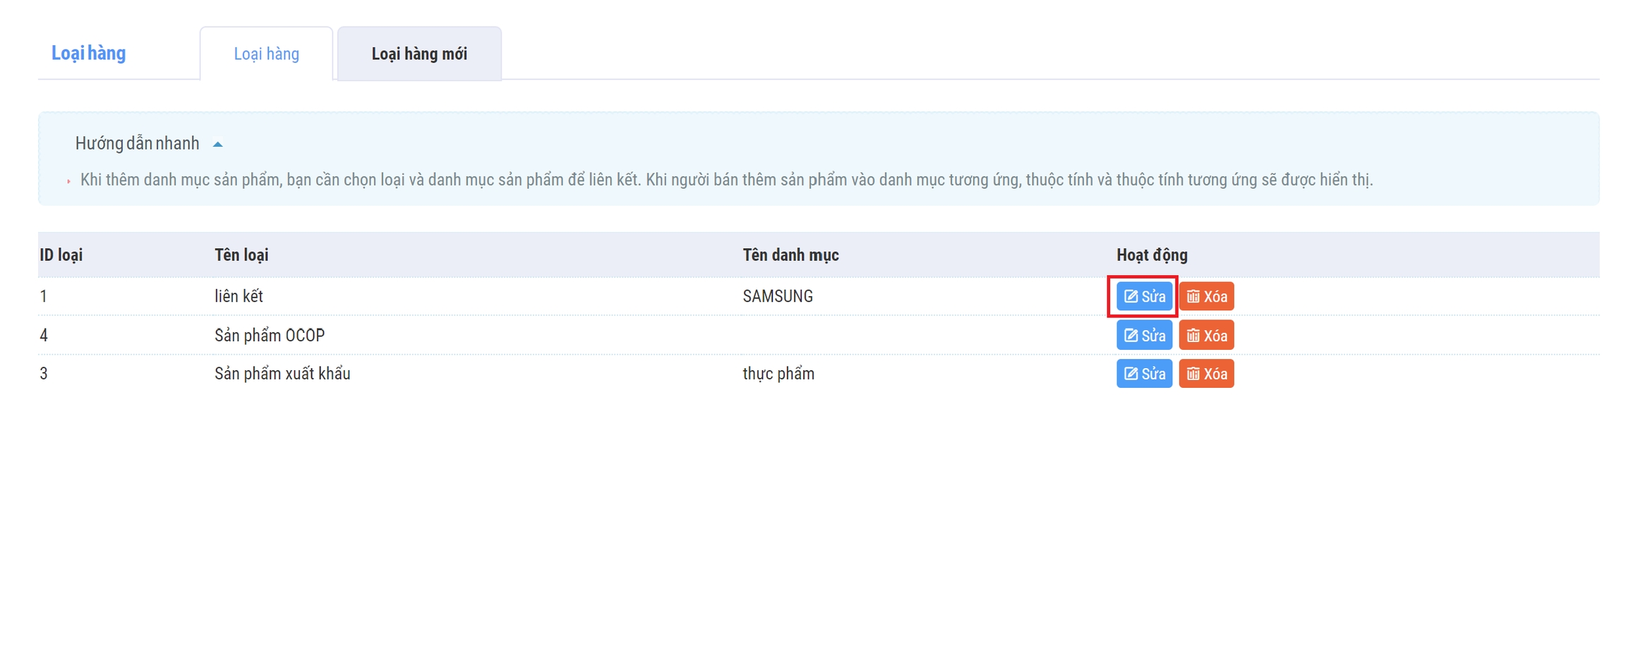Click the Loại hàng page heading

[88, 53]
